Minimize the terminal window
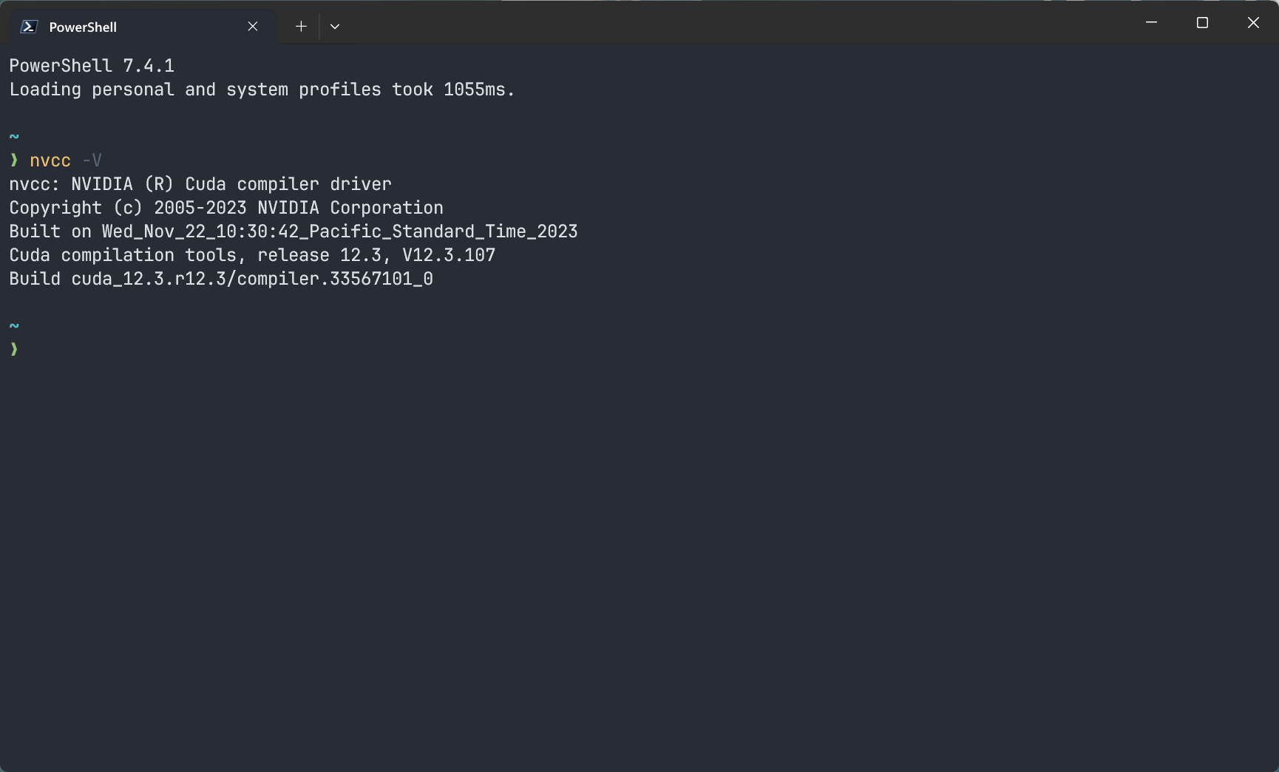Viewport: 1279px width, 772px height. point(1151,23)
